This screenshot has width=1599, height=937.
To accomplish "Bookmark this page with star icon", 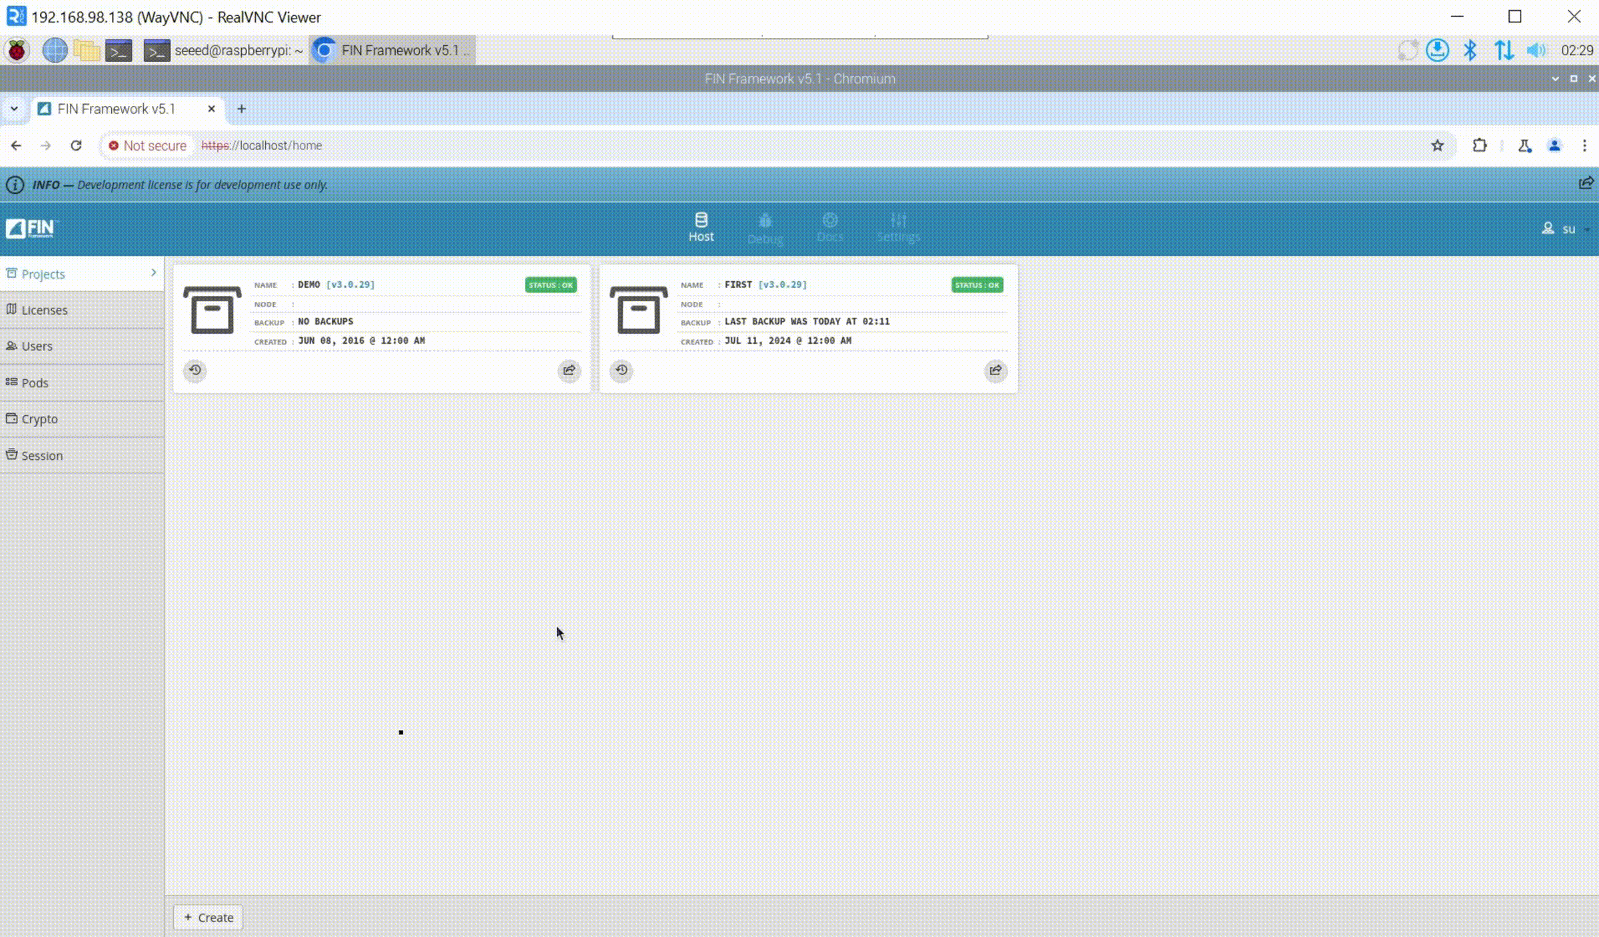I will [x=1437, y=145].
